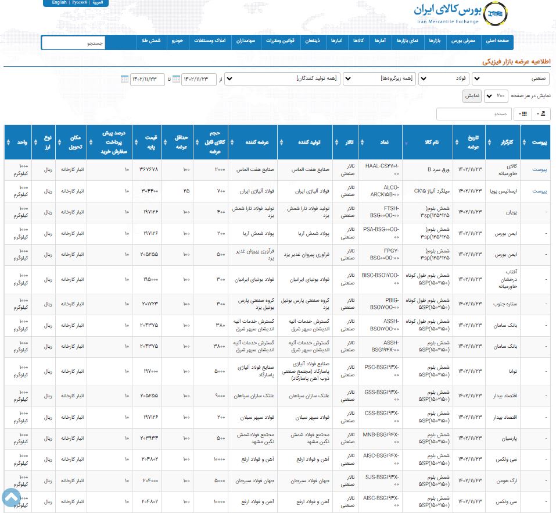Select symbol ALCO-ARCK15B-00 cell
556x513 pixels.
381,191
